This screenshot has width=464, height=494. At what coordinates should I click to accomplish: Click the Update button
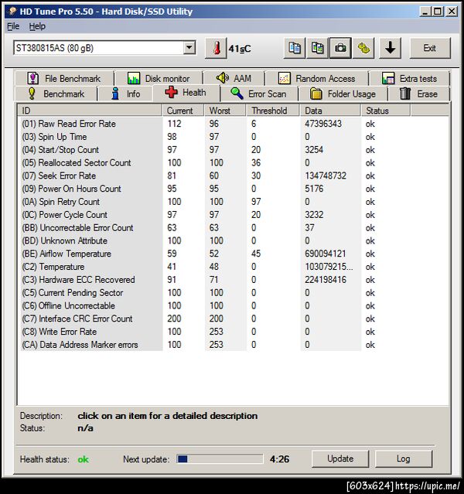340,458
